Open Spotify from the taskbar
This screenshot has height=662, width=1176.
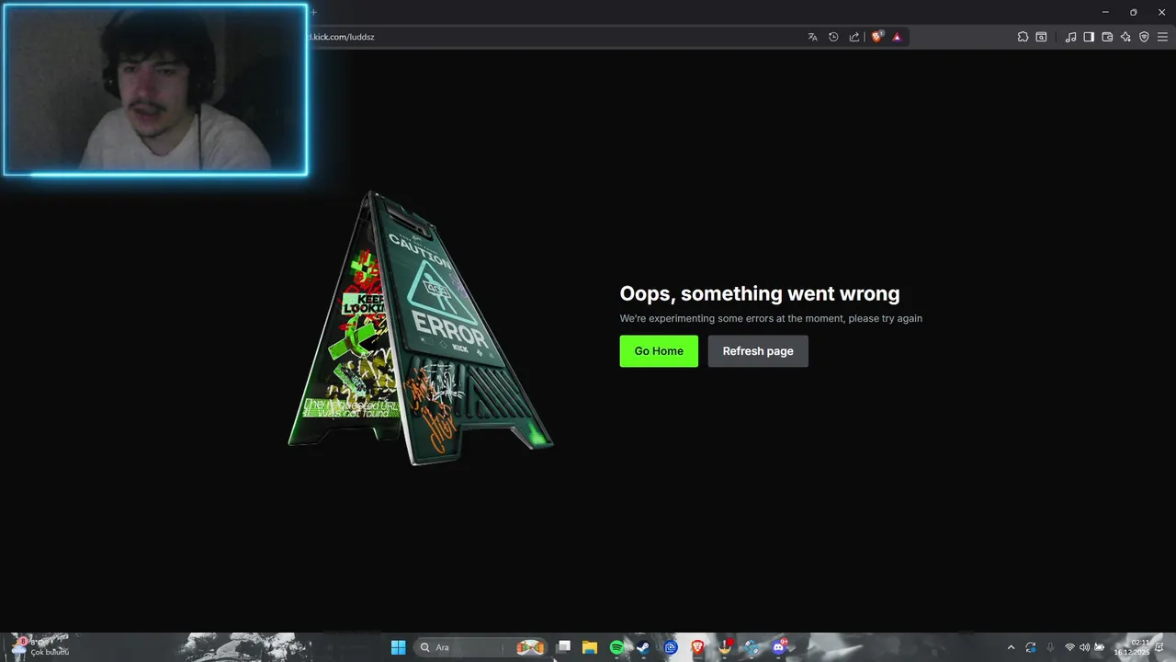(x=616, y=647)
